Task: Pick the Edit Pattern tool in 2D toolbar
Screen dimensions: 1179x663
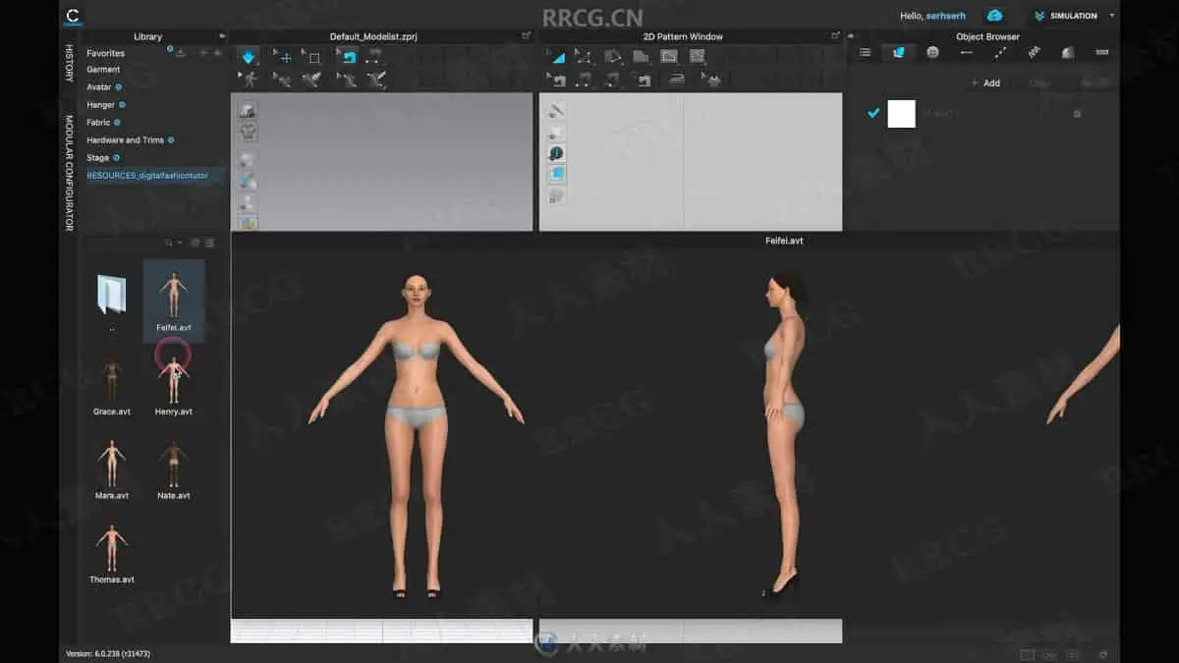Action: (x=556, y=57)
